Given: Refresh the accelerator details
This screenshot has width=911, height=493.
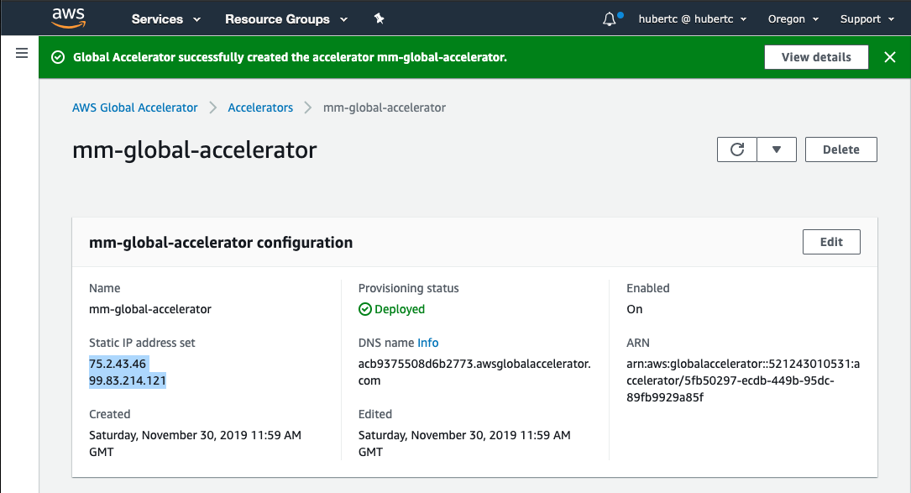Looking at the screenshot, I should 737,149.
